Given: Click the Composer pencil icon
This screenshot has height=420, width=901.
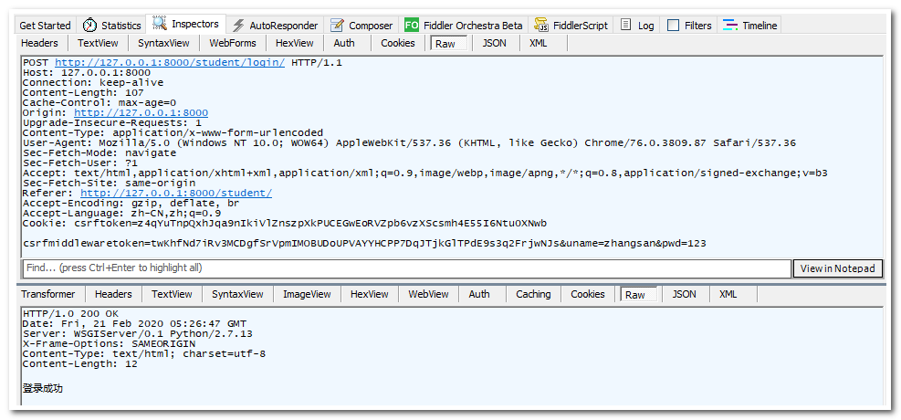Looking at the screenshot, I should (338, 26).
